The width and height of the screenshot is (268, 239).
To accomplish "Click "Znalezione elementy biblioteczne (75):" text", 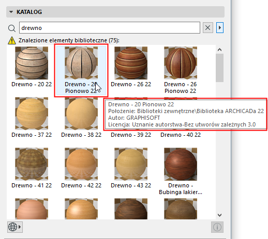I will coord(69,40).
